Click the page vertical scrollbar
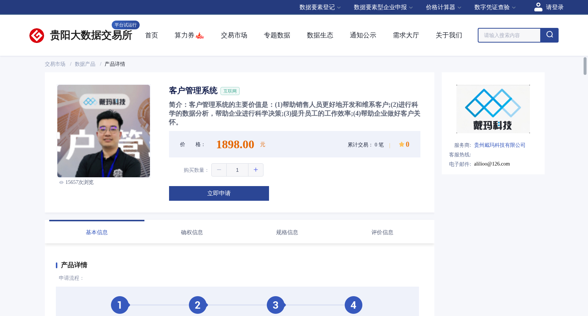588x316 pixels. 585,66
